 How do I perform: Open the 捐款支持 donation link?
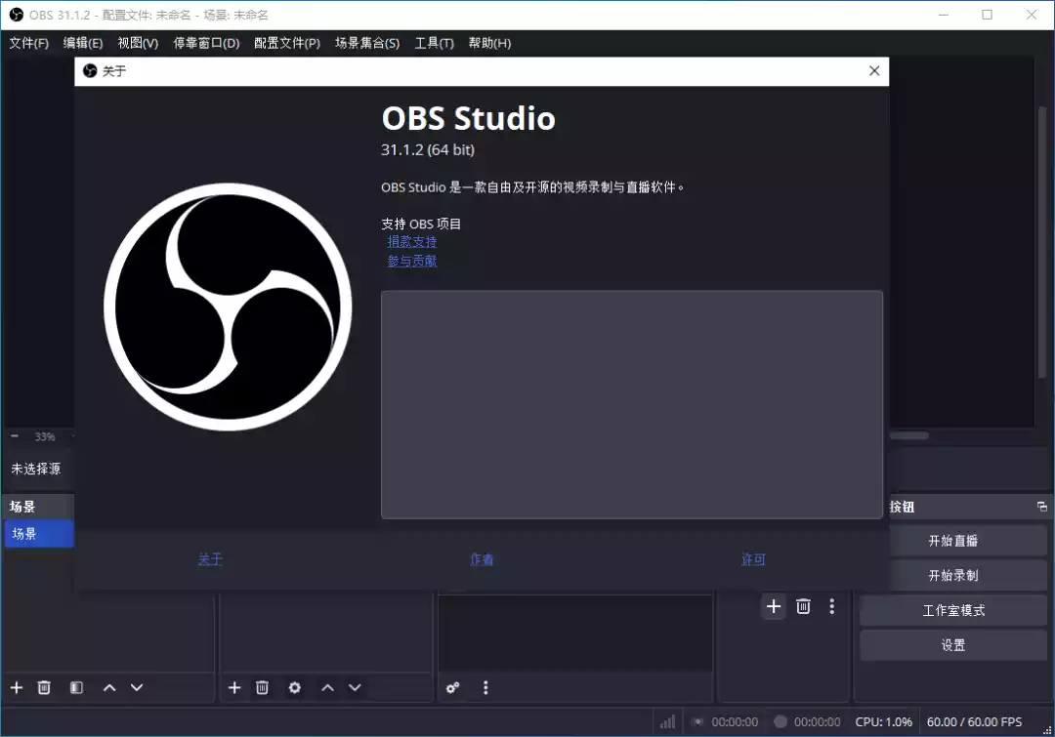412,241
